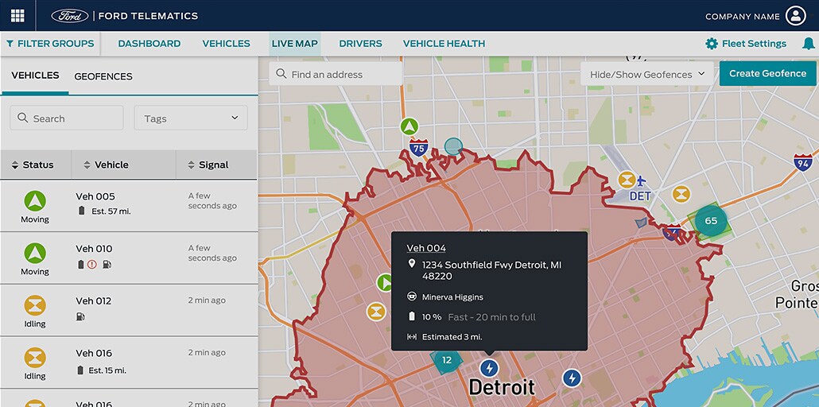Open the Drivers tab
The height and width of the screenshot is (407, 819).
tap(360, 44)
